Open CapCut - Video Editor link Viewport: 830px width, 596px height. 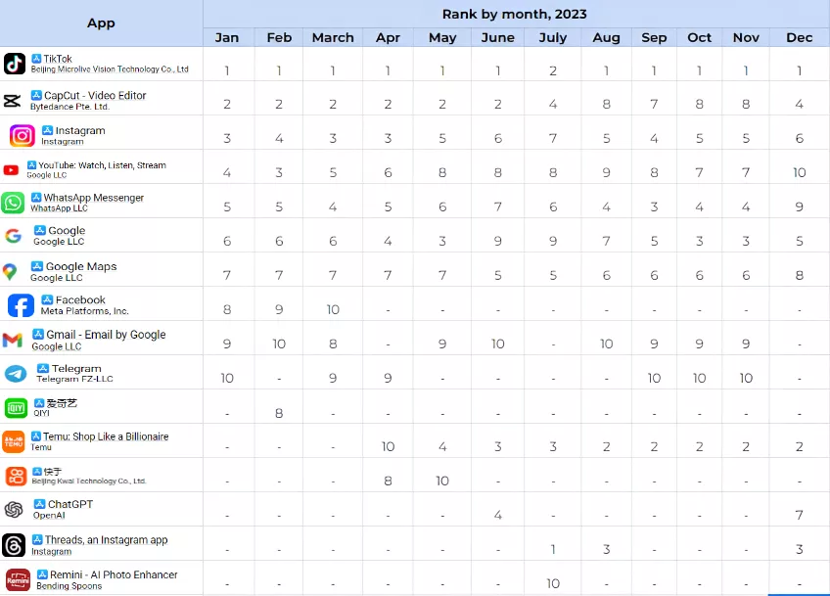pos(95,95)
